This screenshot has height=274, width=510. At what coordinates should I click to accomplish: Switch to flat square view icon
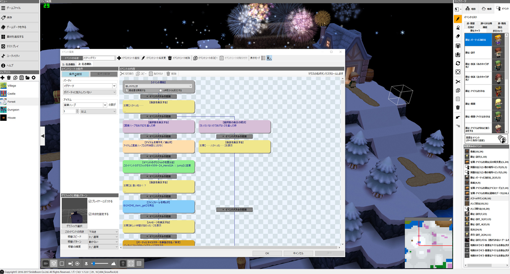coord(62,264)
